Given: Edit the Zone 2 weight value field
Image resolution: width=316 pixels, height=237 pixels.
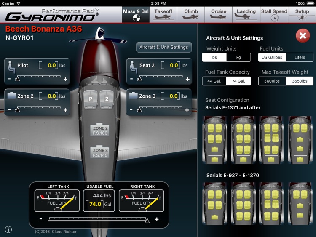Looking at the screenshot, I should (x=48, y=96).
